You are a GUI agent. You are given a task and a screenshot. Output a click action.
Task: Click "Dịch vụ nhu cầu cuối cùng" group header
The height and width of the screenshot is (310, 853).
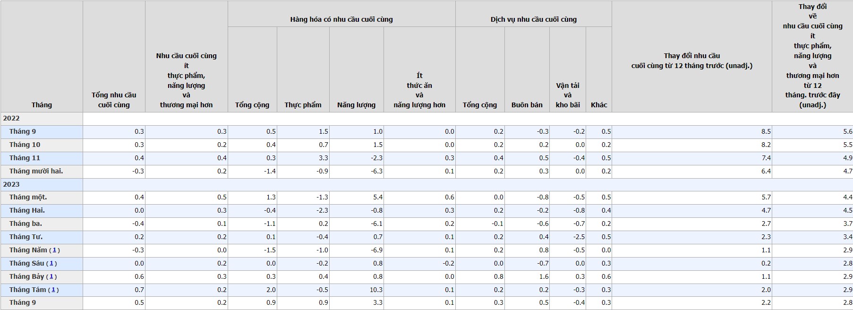coord(533,19)
